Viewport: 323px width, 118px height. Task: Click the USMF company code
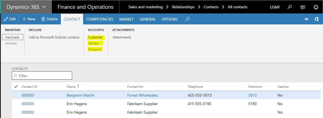275,7
